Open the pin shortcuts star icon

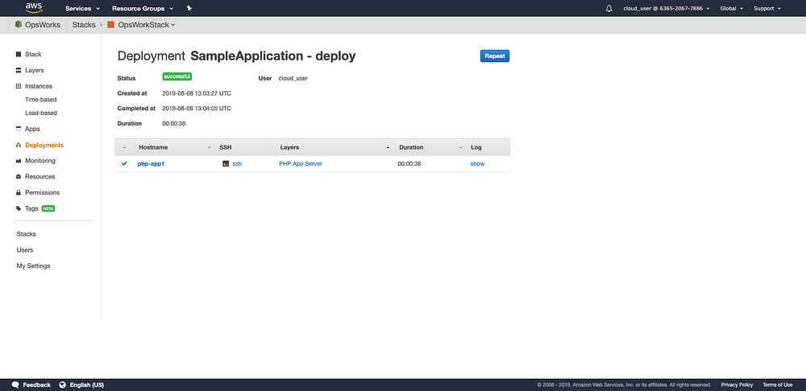[x=189, y=8]
